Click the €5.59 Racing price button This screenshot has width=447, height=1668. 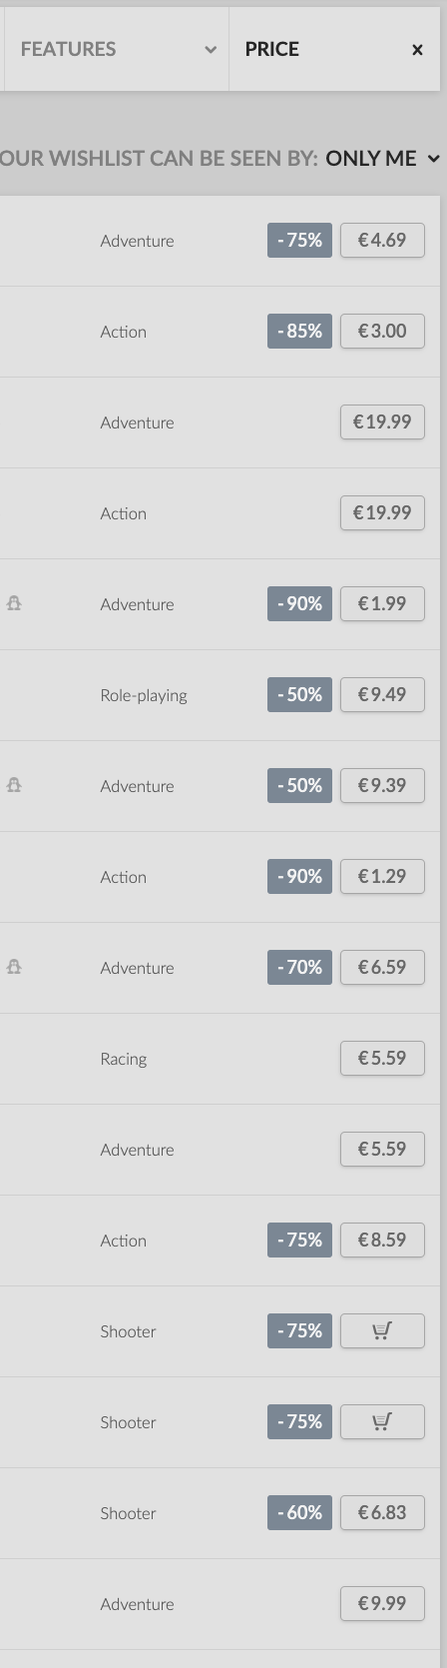(x=382, y=1058)
